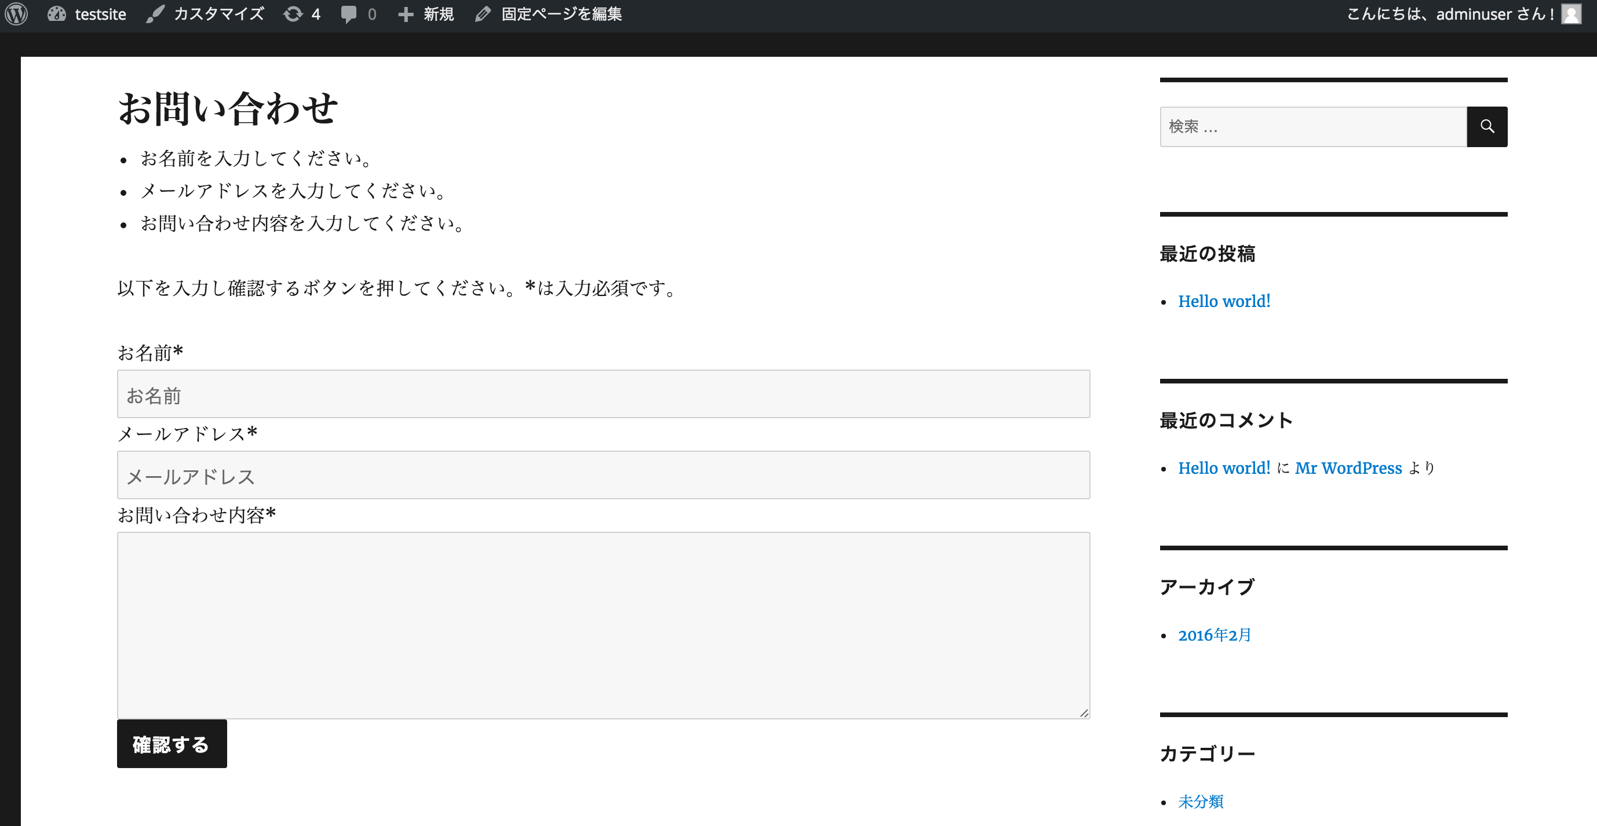Open the comments bubble icon
This screenshot has height=826, width=1597.
(349, 14)
